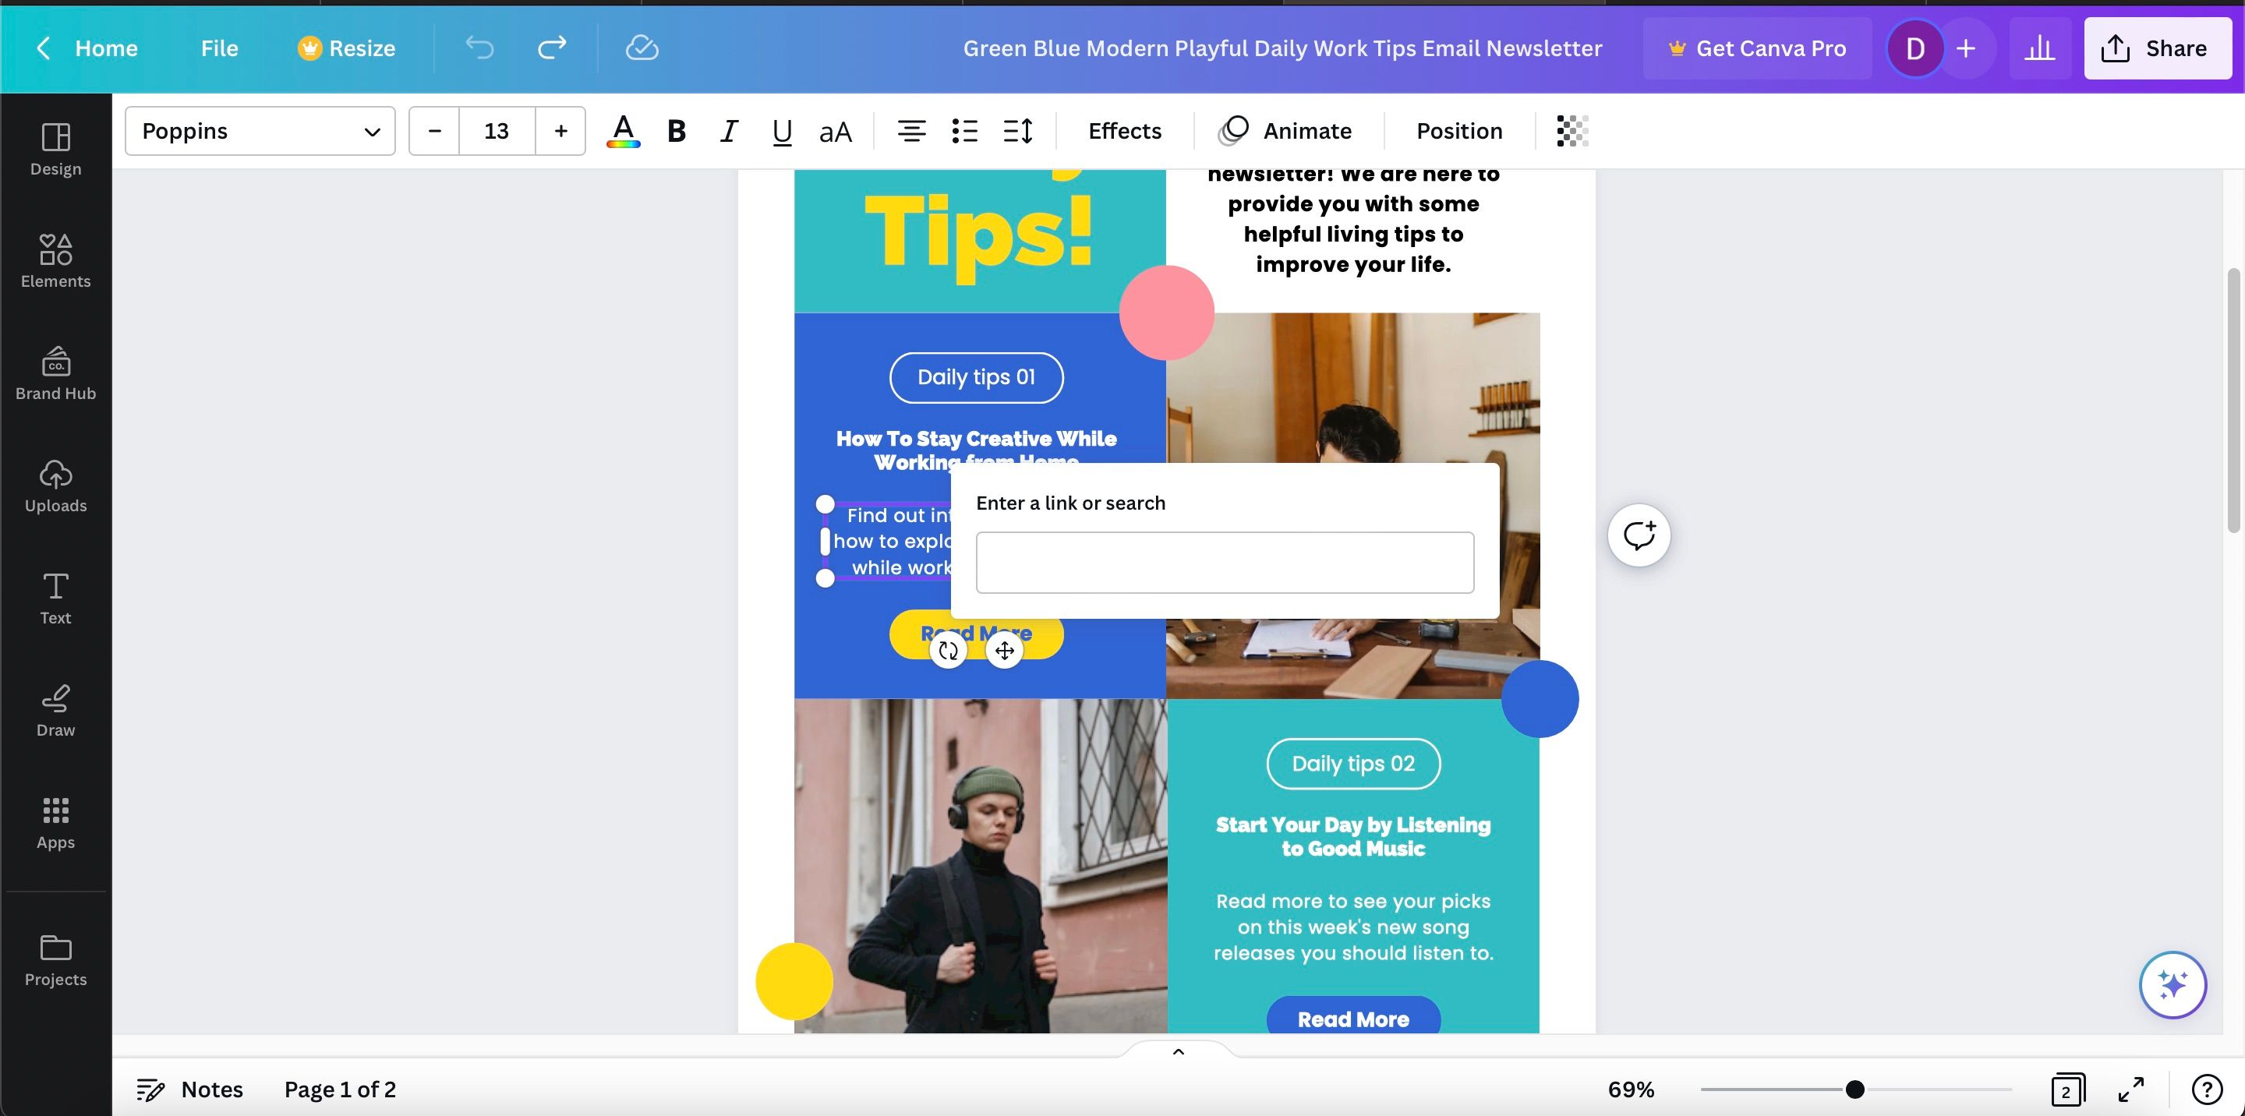Screen dimensions: 2245x1116
Task: Toggle Bold formatting on selected text
Action: (673, 130)
